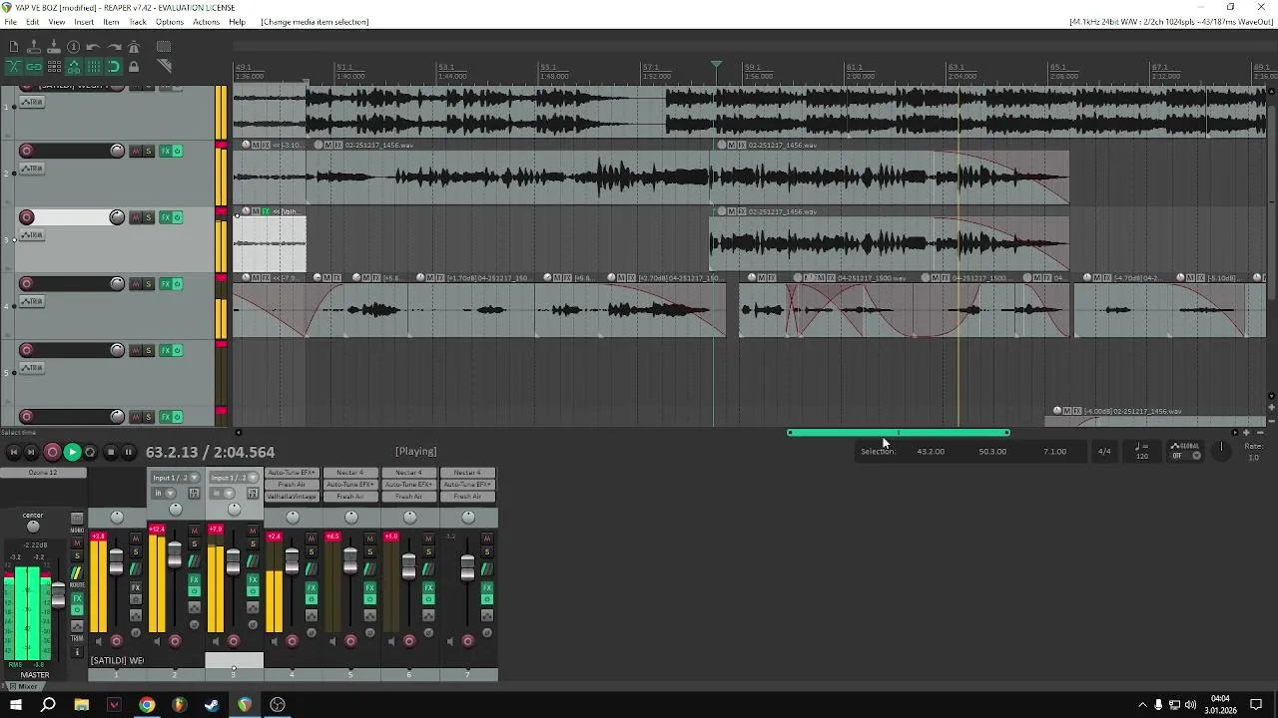Image resolution: width=1278 pixels, height=718 pixels.
Task: Click the master volume fader
Action: click(x=58, y=594)
